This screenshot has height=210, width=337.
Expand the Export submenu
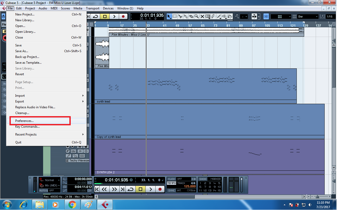click(47, 101)
